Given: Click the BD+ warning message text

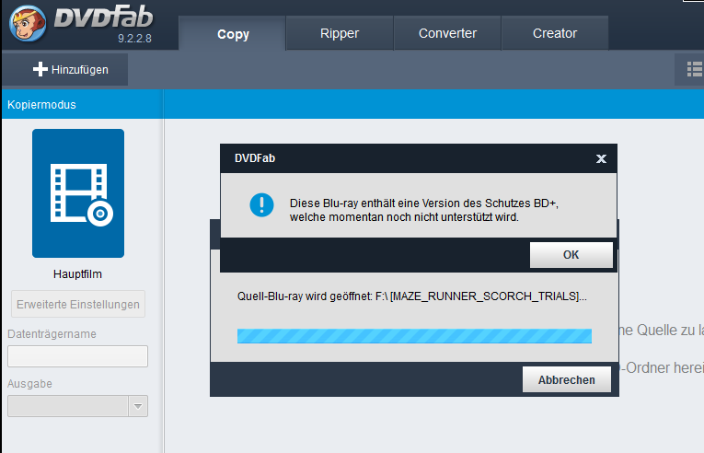Looking at the screenshot, I should 424,210.
